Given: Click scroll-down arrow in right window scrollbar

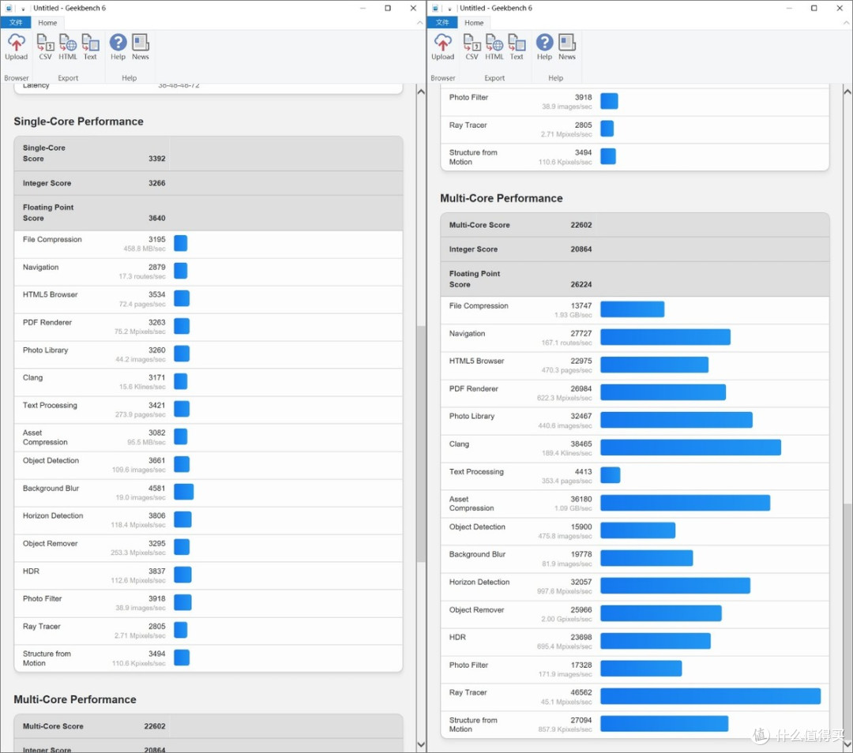Looking at the screenshot, I should pos(847,744).
